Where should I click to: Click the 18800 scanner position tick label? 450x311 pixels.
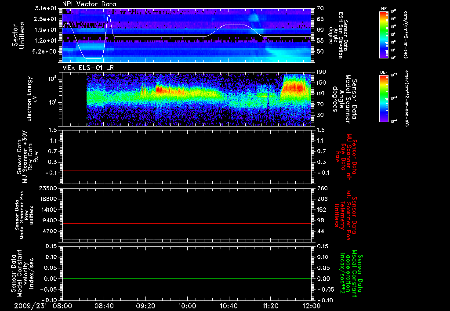pos(47,199)
